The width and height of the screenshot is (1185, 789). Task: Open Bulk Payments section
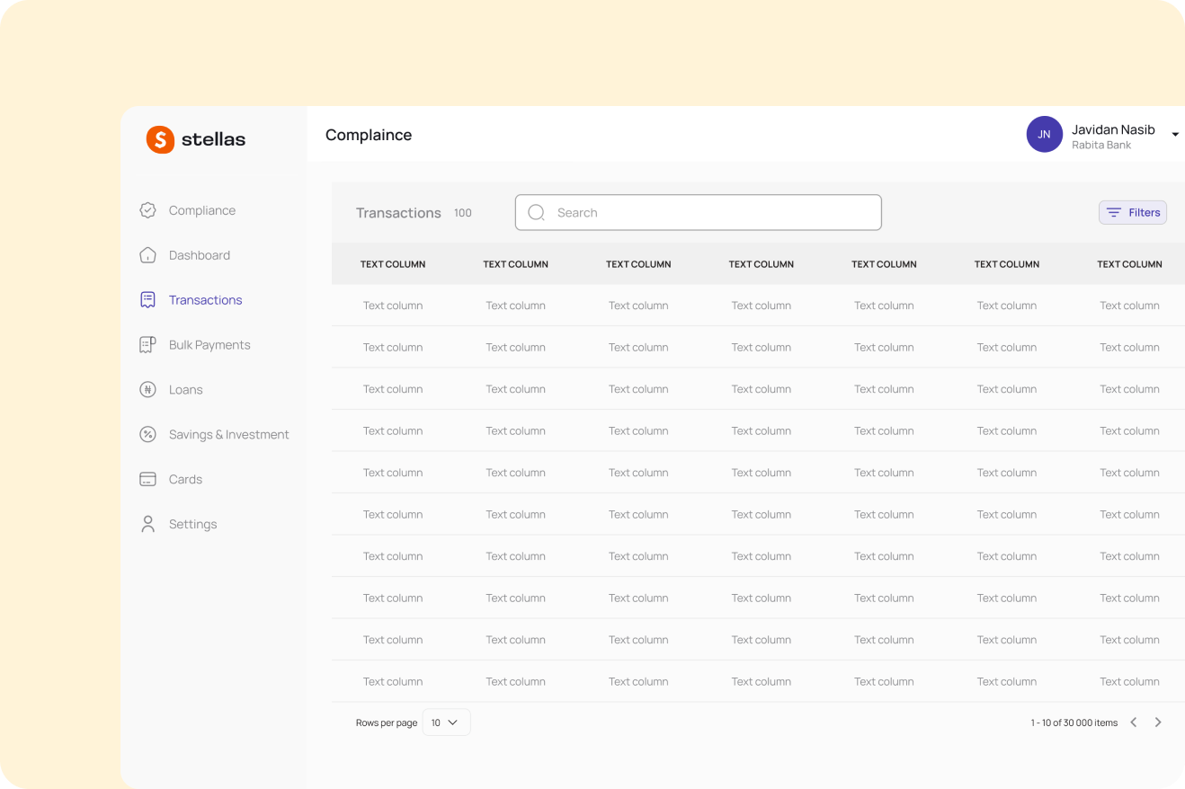point(209,345)
